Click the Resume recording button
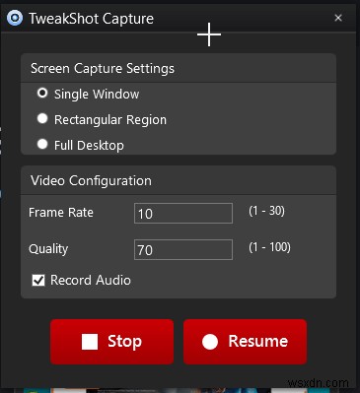360x393 pixels. (245, 342)
